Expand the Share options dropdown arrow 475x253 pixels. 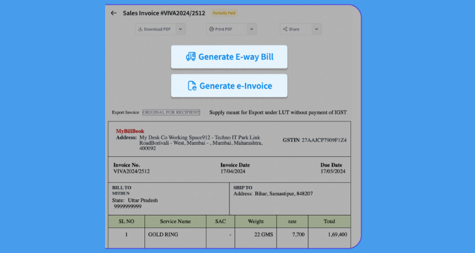(x=316, y=29)
